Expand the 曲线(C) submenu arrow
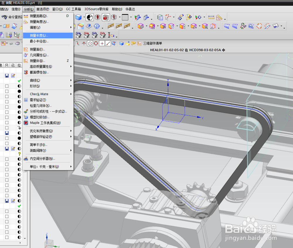This screenshot has width=293, height=248. (x=71, y=80)
